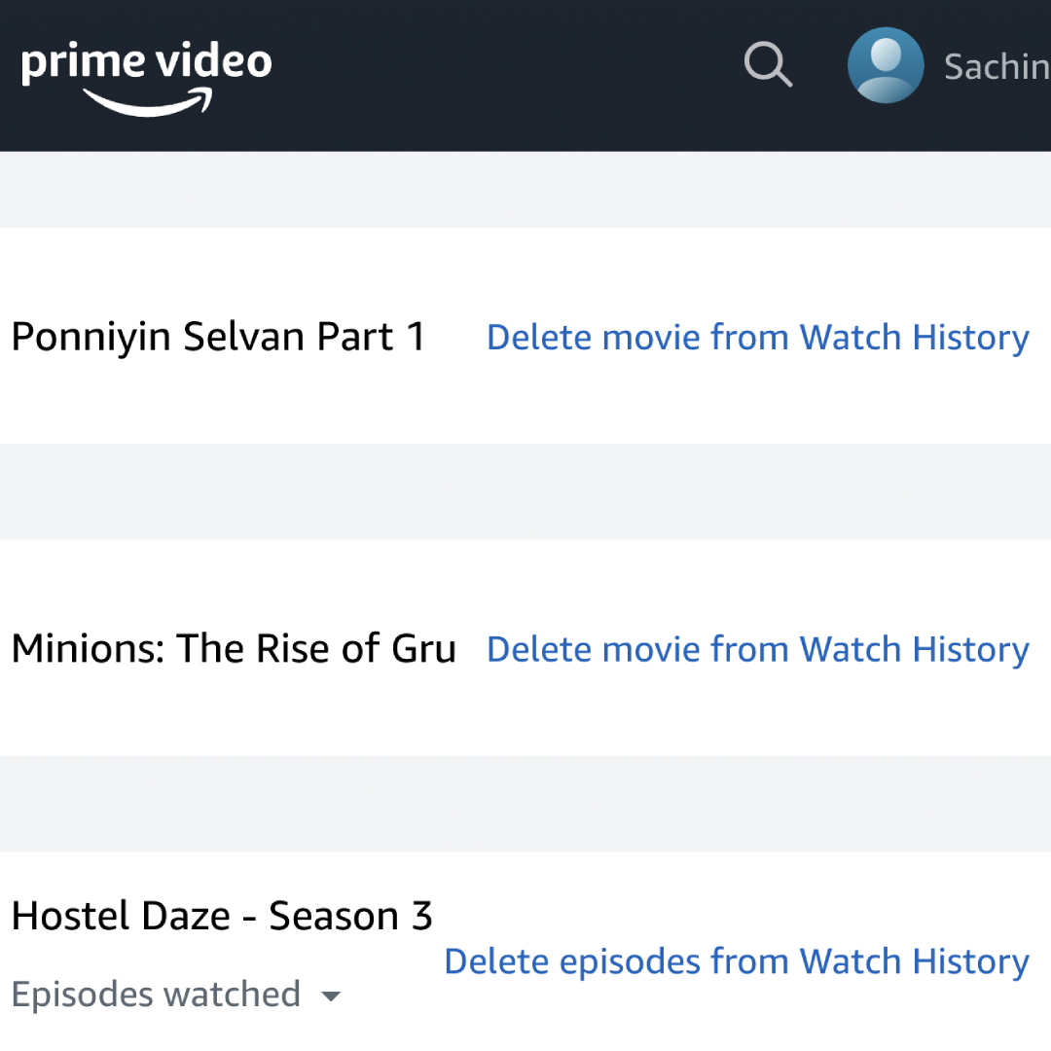
Task: Go home via prime video wordmark
Action: (146, 61)
